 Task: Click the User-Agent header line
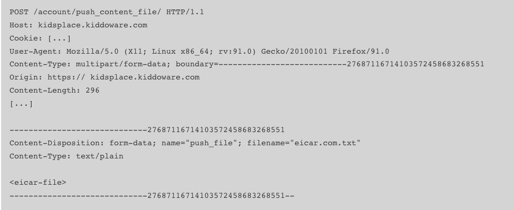pyautogui.click(x=199, y=52)
